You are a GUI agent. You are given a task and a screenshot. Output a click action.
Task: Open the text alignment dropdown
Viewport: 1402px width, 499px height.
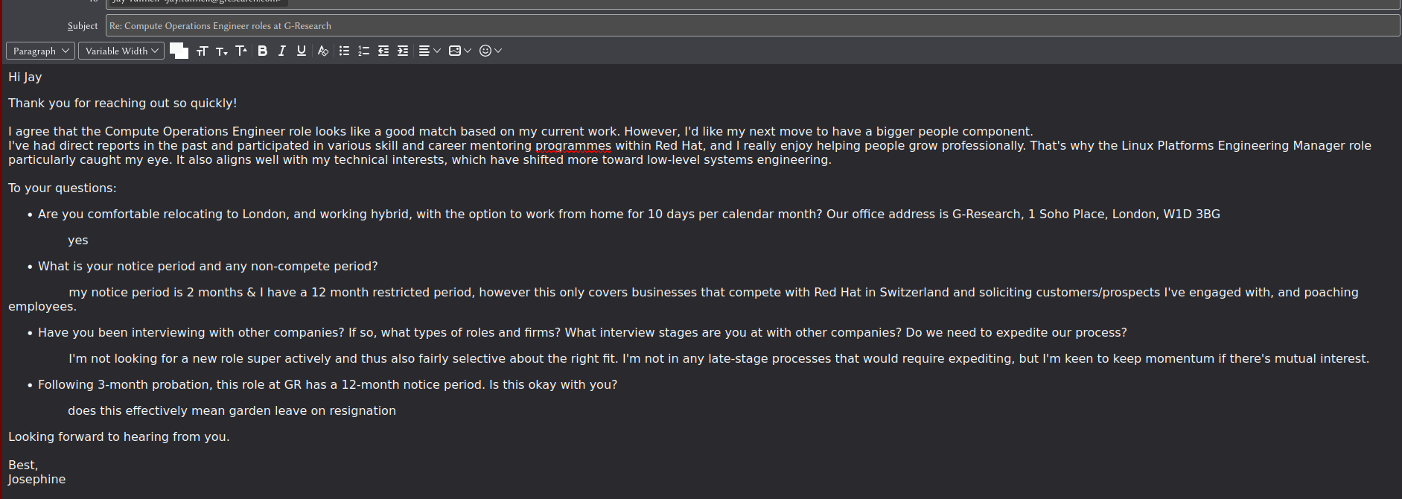click(x=430, y=51)
